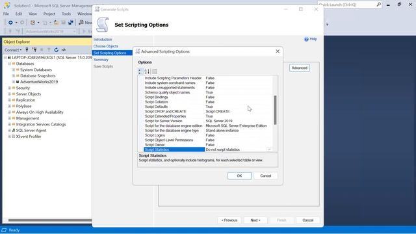
Task: Open the File menu
Action: [6, 14]
